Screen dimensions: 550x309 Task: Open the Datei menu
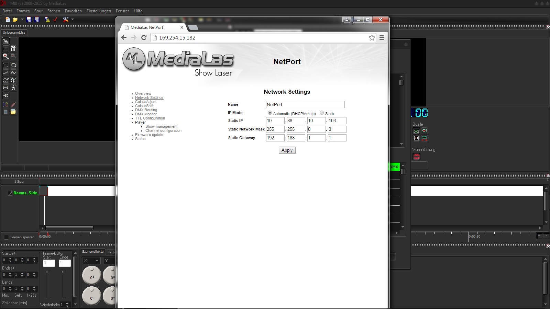[7, 11]
